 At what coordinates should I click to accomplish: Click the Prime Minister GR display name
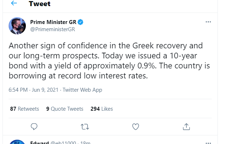pyautogui.click(x=53, y=22)
